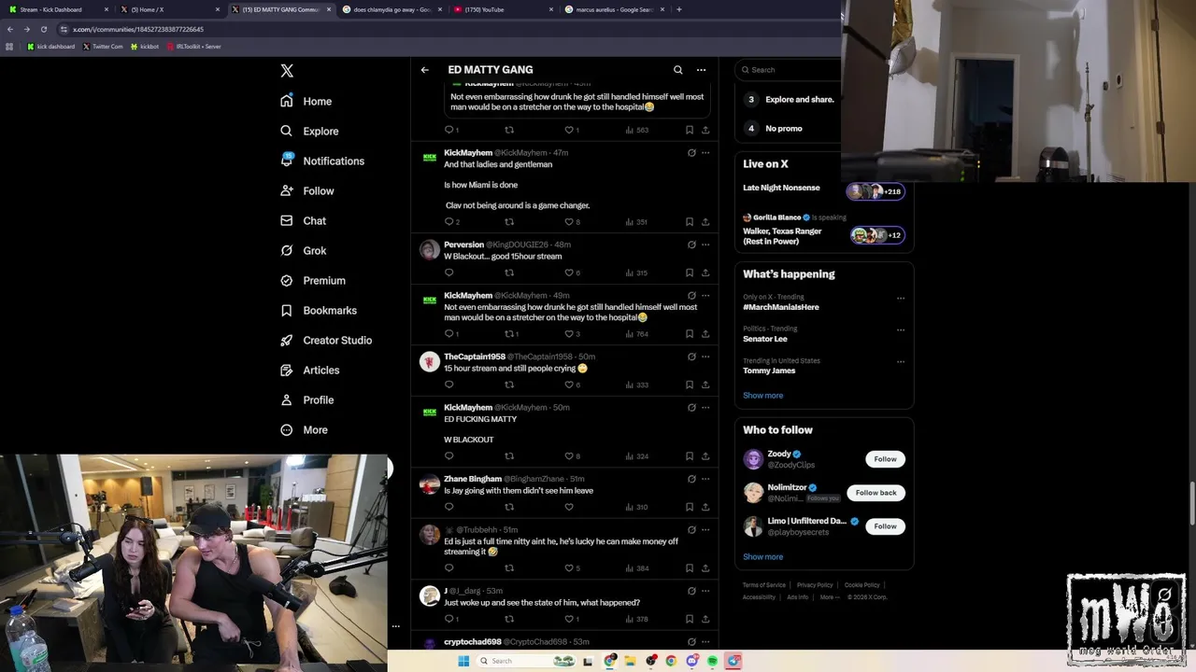View analytics of 'W BLACKOUT' post

636,456
